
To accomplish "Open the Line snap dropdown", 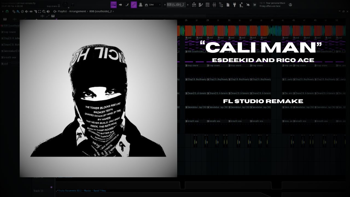I will point(155,5).
